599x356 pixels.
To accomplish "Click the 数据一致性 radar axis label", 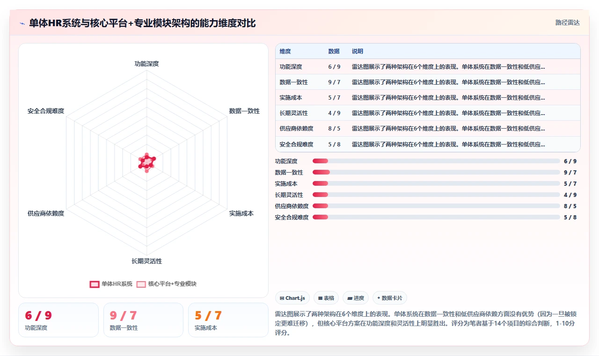I will [244, 111].
